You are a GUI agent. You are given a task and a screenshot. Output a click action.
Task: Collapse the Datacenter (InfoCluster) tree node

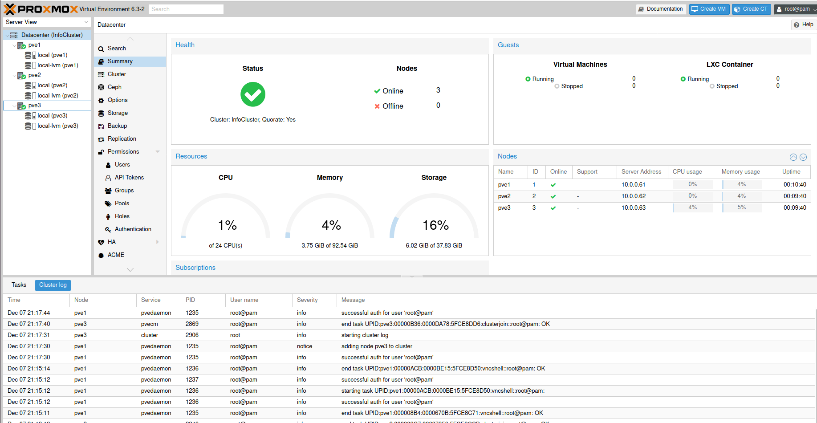point(7,35)
